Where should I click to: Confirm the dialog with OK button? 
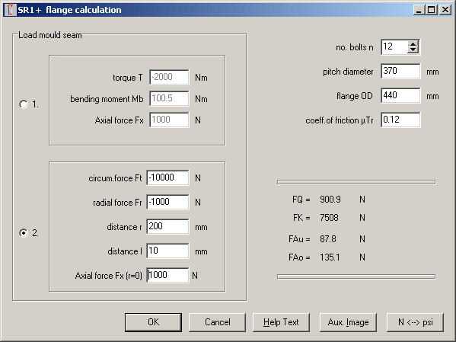pyautogui.click(x=153, y=322)
